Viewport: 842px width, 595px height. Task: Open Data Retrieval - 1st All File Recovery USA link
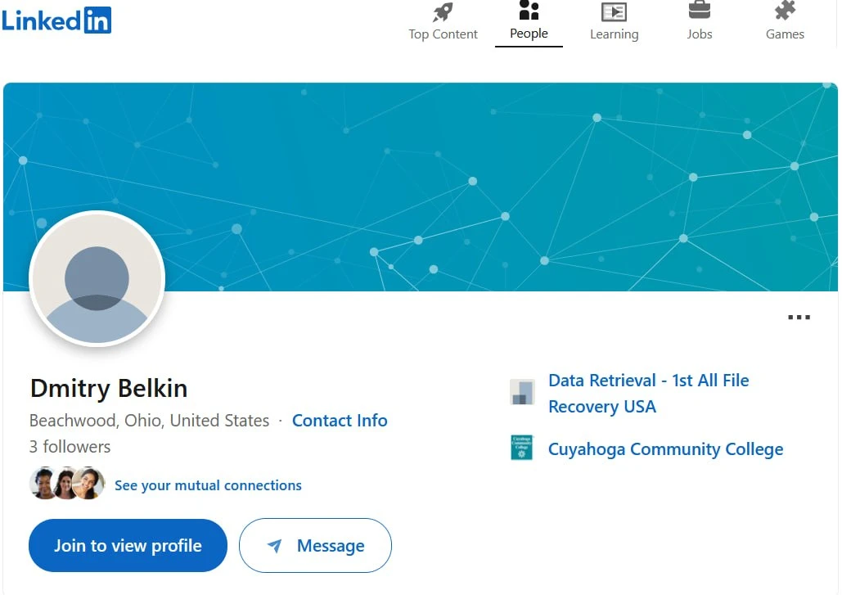coord(649,394)
